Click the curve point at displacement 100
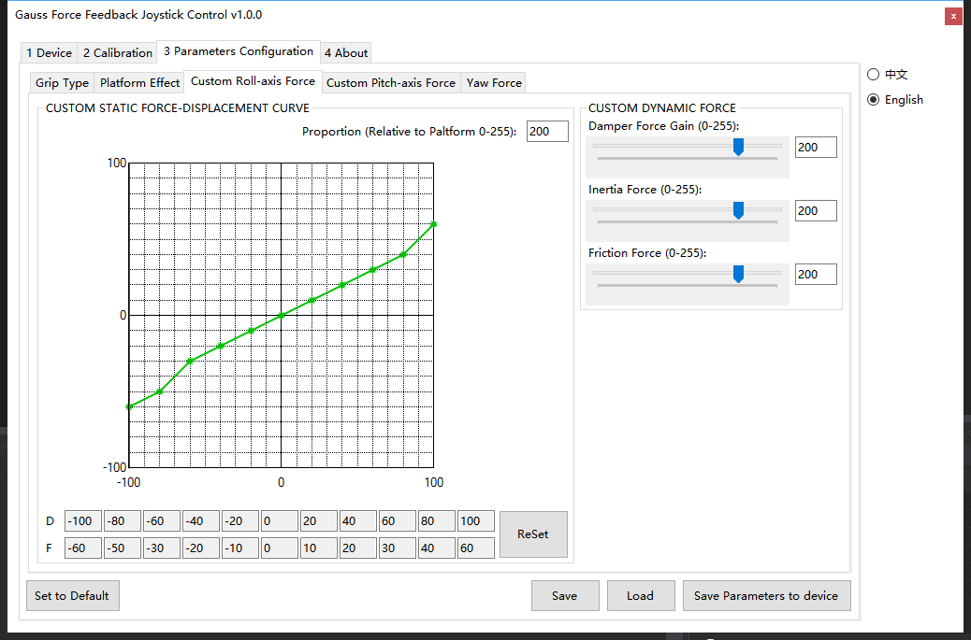Viewport: 971px width, 640px height. (433, 224)
